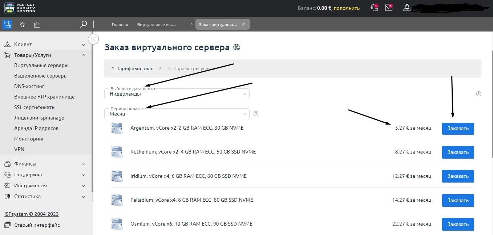
Task: Open the payment period dropdown Месяц
Action: pyautogui.click(x=177, y=114)
